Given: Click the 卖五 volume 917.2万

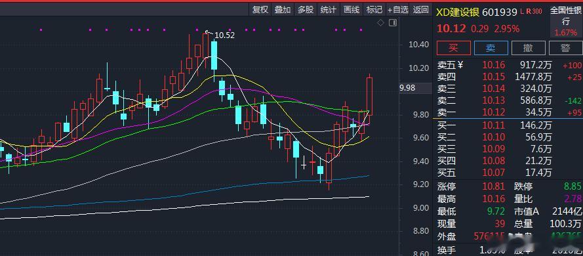Looking at the screenshot, I should pos(535,65).
